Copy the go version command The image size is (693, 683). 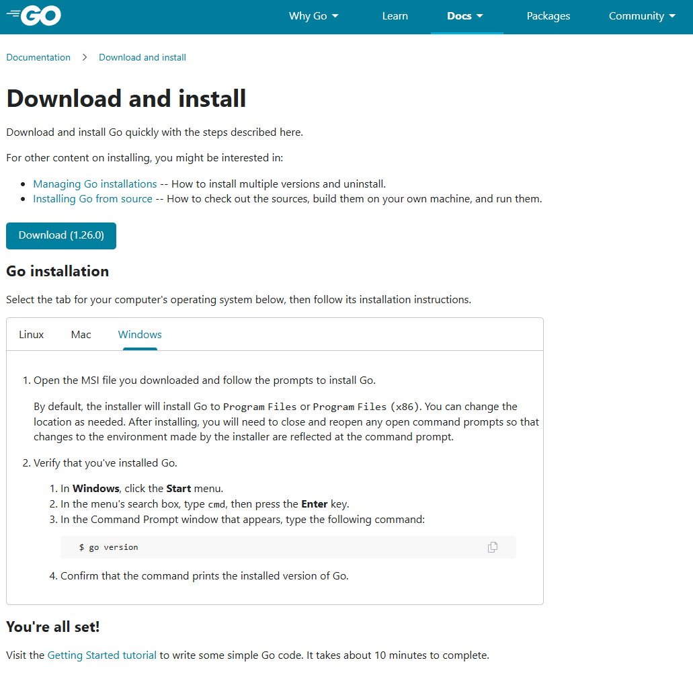pyautogui.click(x=493, y=547)
